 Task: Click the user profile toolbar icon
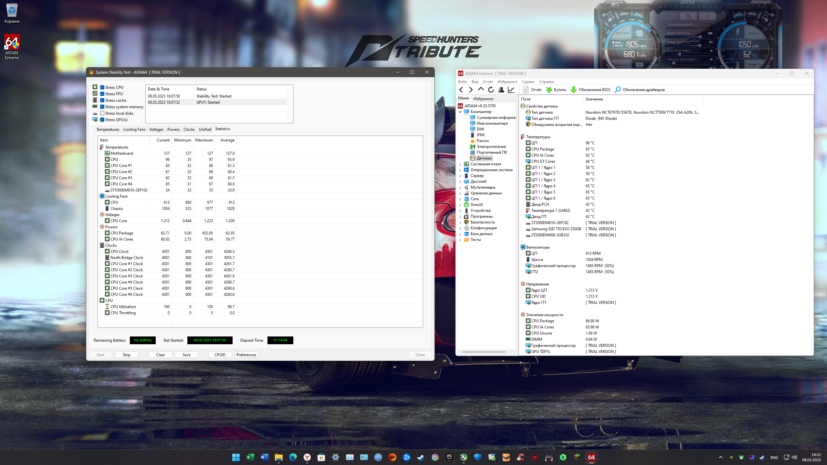click(x=501, y=90)
